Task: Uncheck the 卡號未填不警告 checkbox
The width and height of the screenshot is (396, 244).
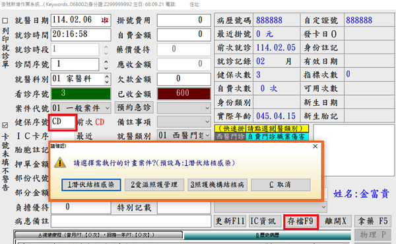Action: 5,125
